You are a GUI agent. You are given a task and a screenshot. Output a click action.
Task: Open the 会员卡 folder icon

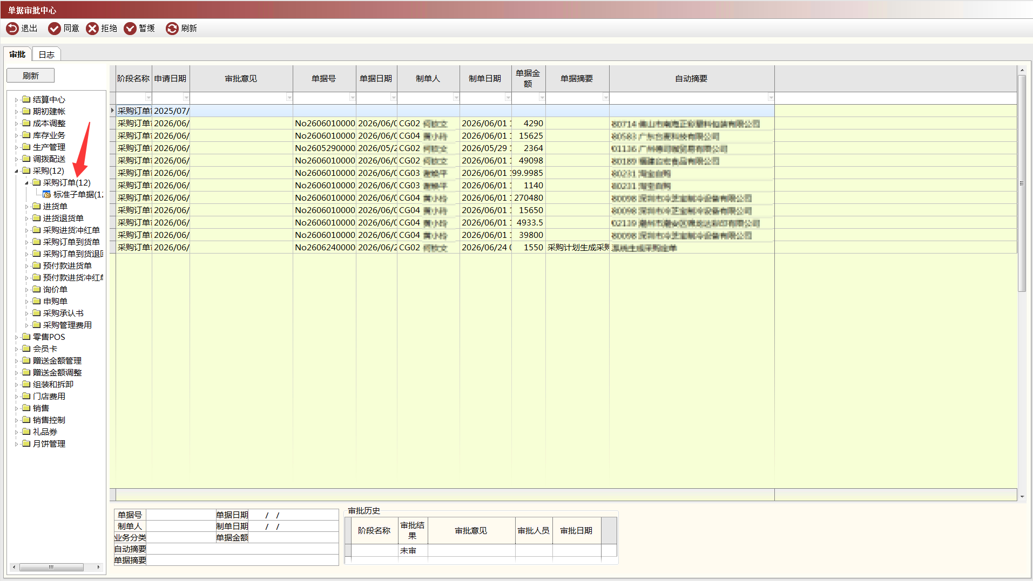point(26,348)
